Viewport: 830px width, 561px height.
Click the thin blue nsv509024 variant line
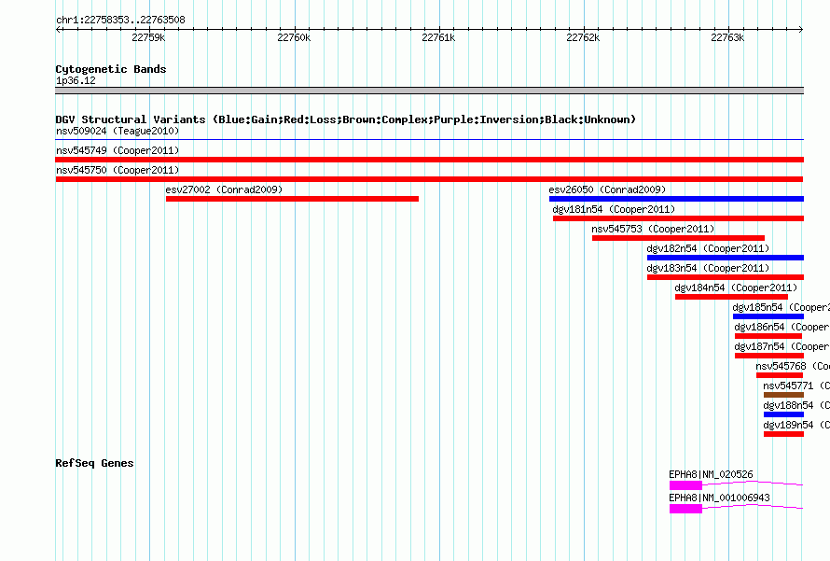tap(429, 140)
